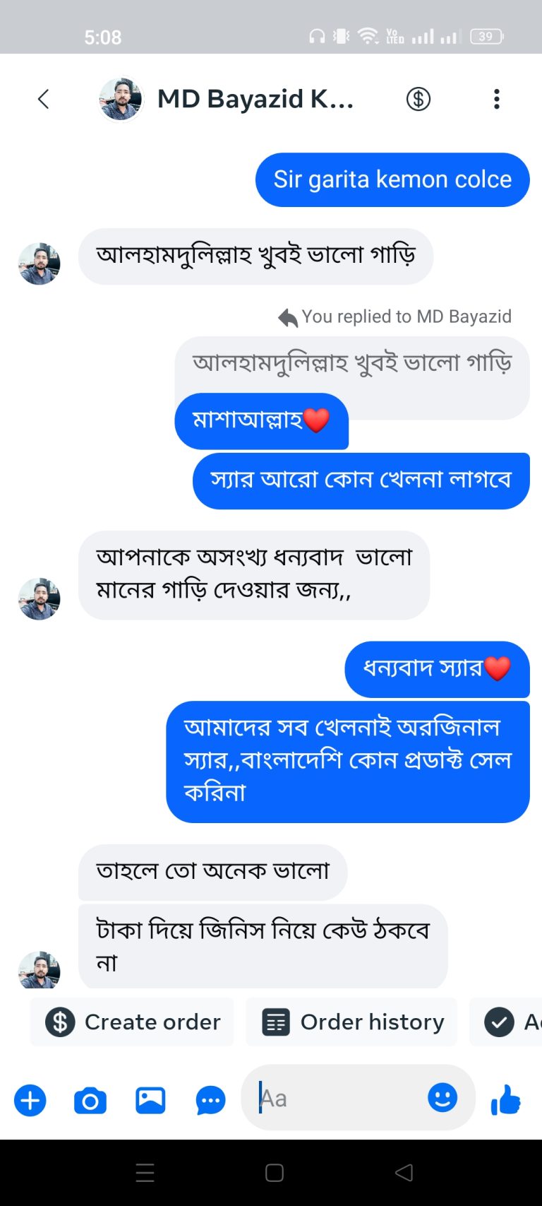Tap the MD Bayazid K... contact name
Viewport: 542px width, 1206px height.
click(255, 99)
